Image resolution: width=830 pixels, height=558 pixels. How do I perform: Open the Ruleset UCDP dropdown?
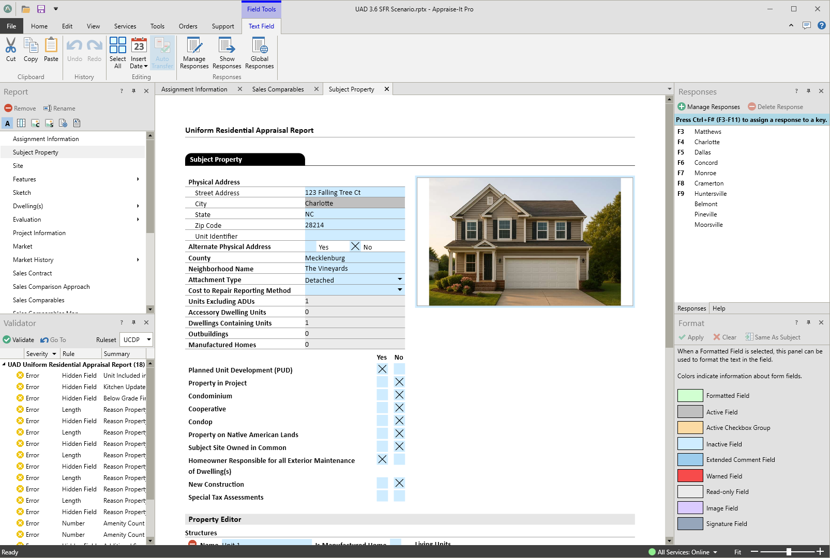coord(148,339)
